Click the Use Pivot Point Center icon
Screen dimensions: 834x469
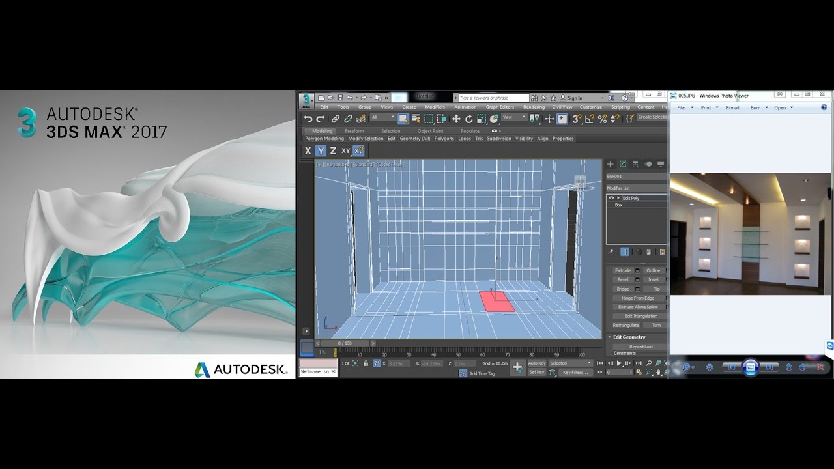(534, 119)
